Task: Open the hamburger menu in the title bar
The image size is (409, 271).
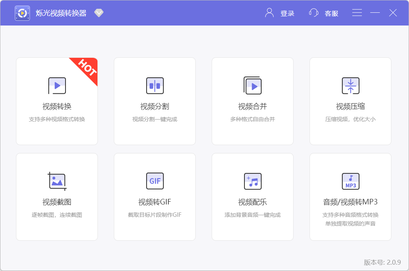Action: tap(357, 12)
